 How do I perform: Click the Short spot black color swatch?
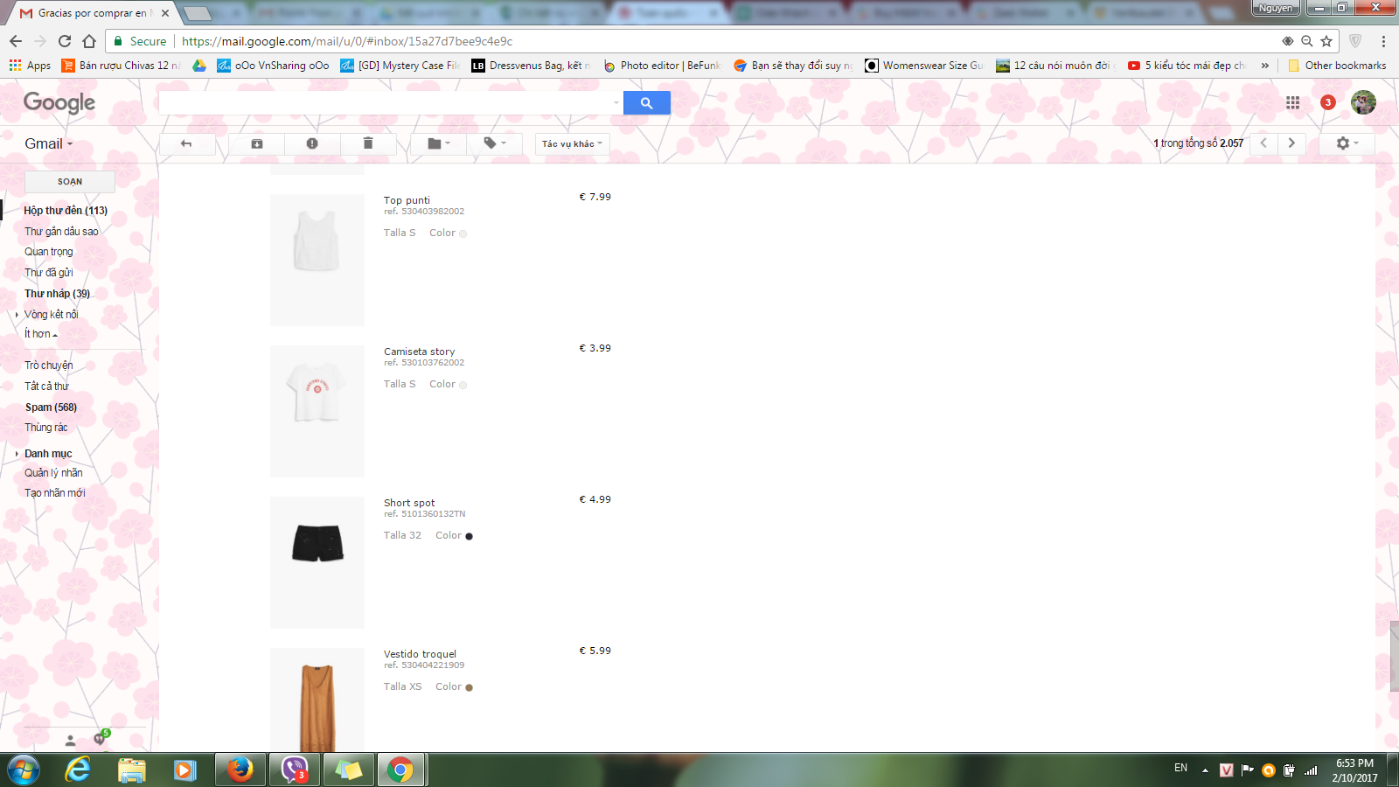point(469,536)
